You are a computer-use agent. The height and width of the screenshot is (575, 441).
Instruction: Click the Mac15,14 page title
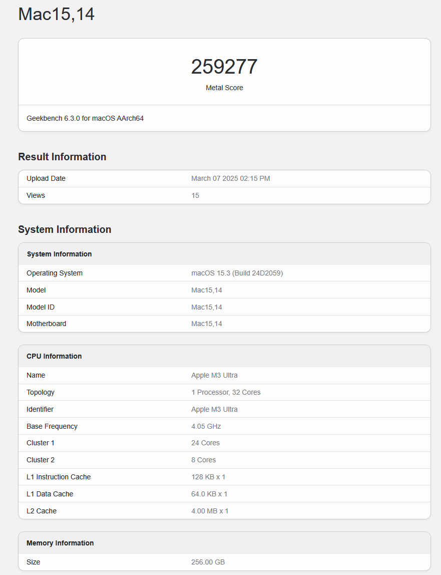pyautogui.click(x=57, y=15)
